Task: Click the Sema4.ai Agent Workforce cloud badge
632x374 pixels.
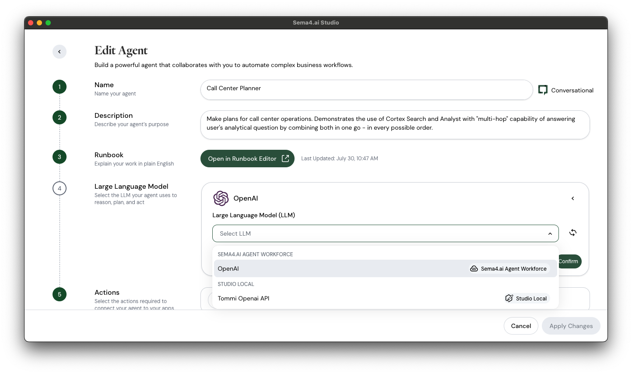Action: (x=509, y=269)
